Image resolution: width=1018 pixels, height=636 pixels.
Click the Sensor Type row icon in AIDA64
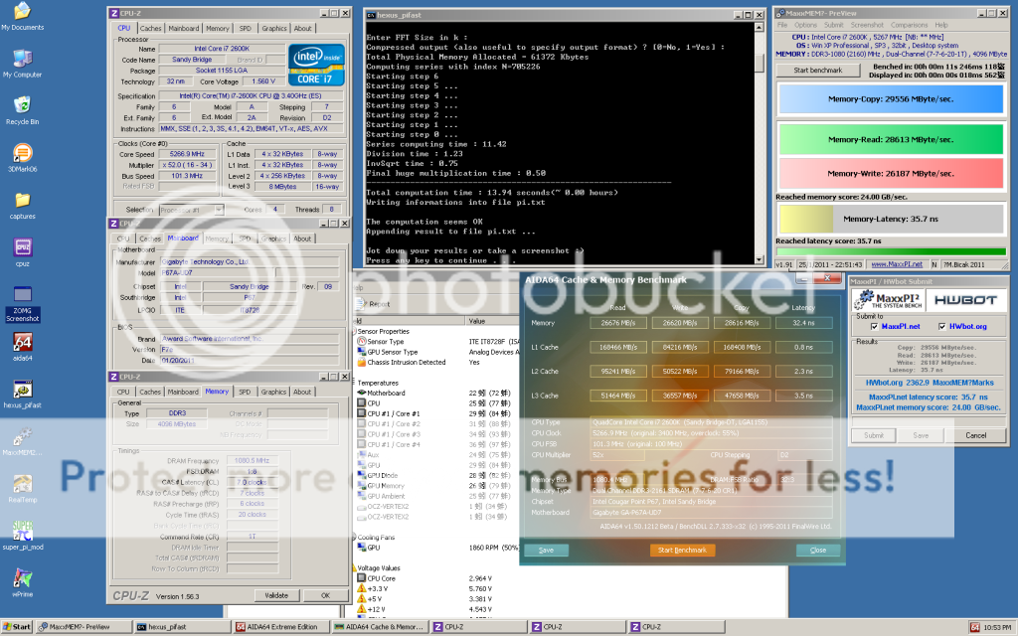pyautogui.click(x=362, y=342)
